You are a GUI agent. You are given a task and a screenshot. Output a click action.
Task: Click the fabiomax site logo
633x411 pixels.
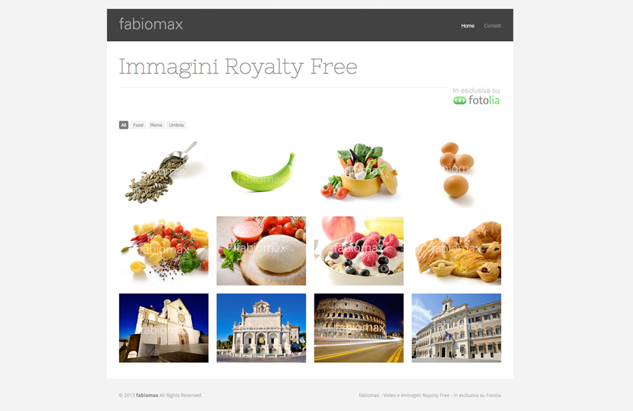click(x=151, y=24)
